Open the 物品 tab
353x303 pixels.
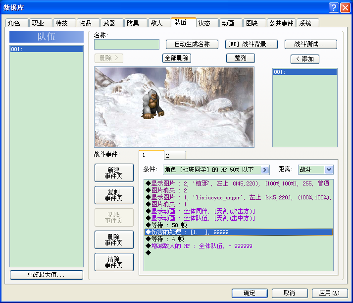coord(88,23)
